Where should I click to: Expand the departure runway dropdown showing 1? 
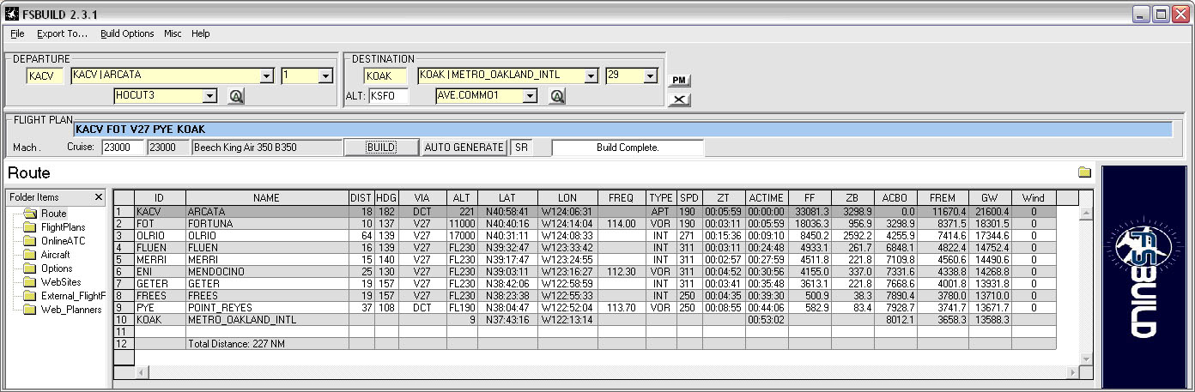click(325, 75)
